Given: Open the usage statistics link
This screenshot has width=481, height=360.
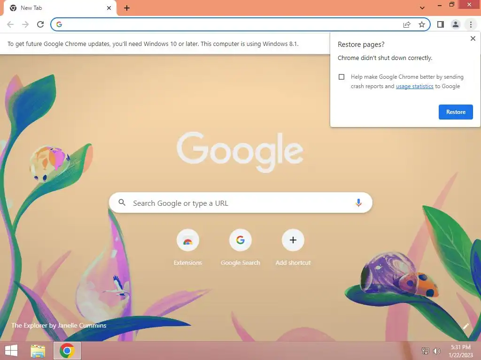Looking at the screenshot, I should tap(414, 86).
